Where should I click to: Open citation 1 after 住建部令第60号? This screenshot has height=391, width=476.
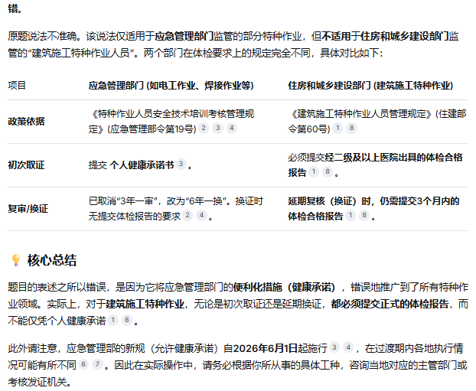(337, 128)
